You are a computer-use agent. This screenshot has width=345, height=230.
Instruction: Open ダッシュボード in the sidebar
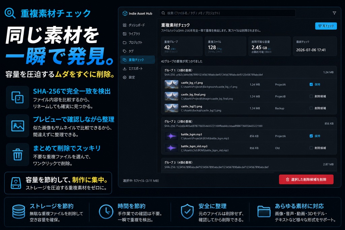(137, 25)
